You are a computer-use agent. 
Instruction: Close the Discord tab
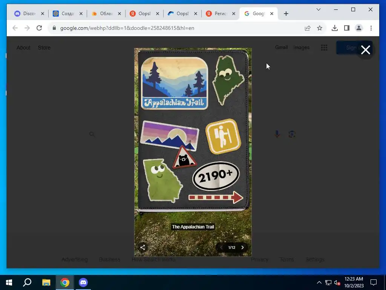[x=43, y=14]
